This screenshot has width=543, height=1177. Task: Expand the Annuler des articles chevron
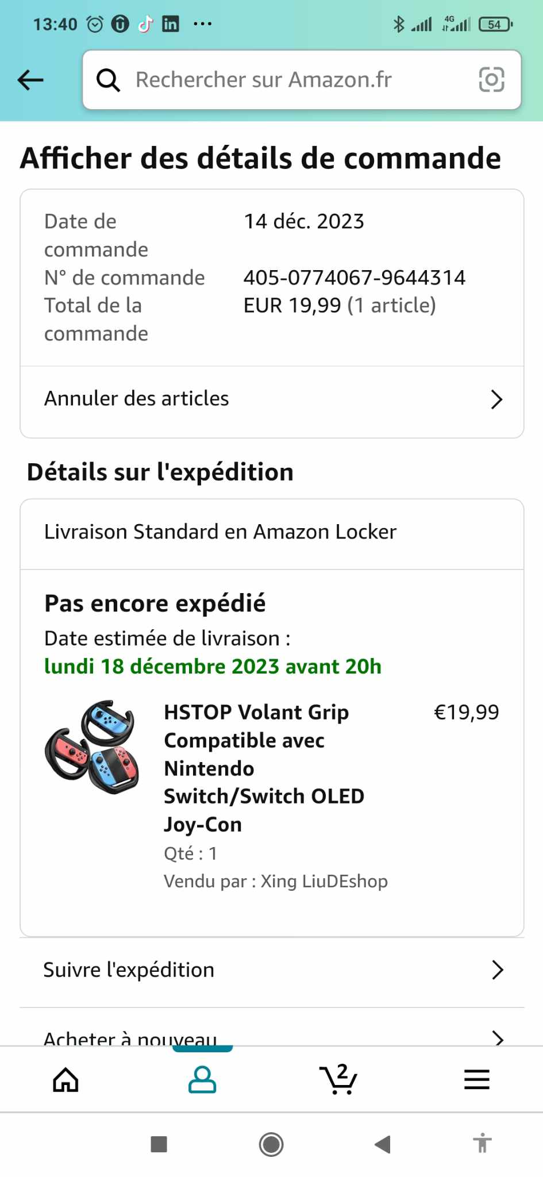coord(496,399)
